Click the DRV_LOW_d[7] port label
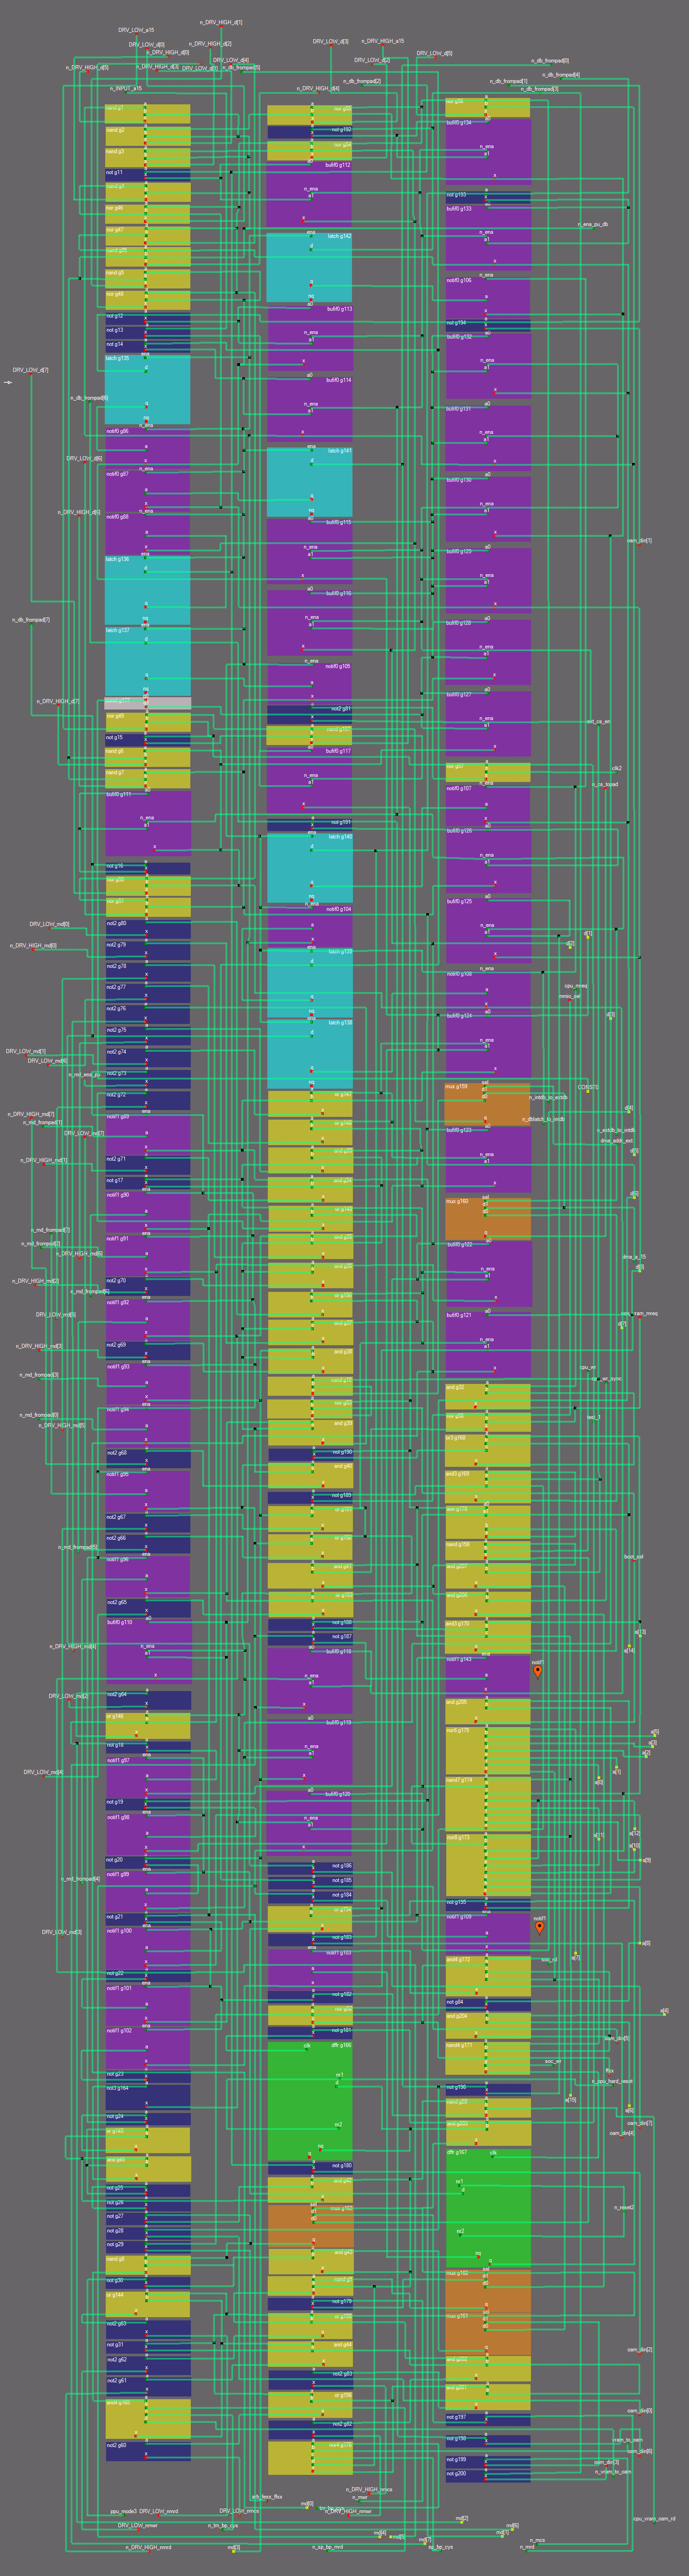The width and height of the screenshot is (689, 2576). 30,370
